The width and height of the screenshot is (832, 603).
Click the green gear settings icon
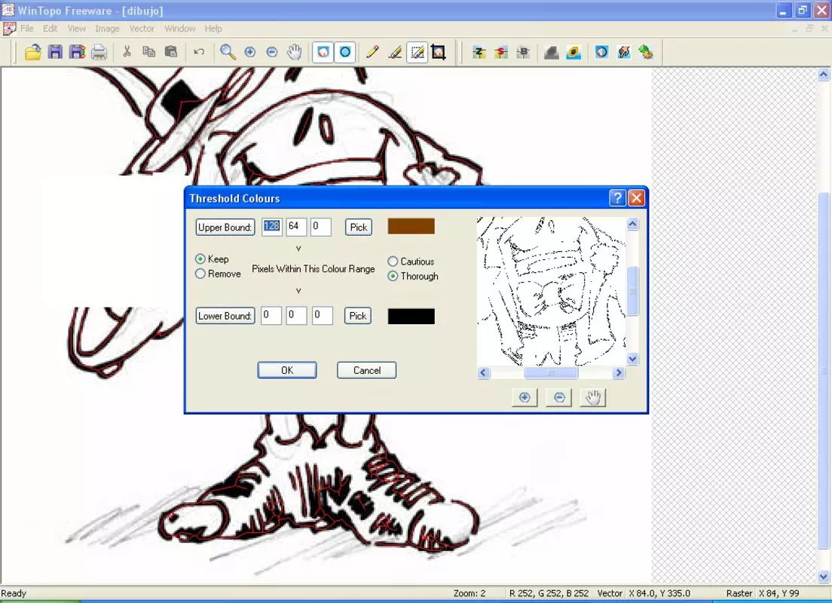coord(646,52)
